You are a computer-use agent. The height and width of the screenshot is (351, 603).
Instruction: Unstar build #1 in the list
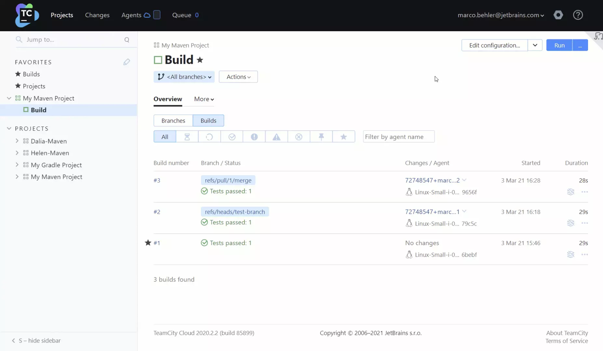148,243
